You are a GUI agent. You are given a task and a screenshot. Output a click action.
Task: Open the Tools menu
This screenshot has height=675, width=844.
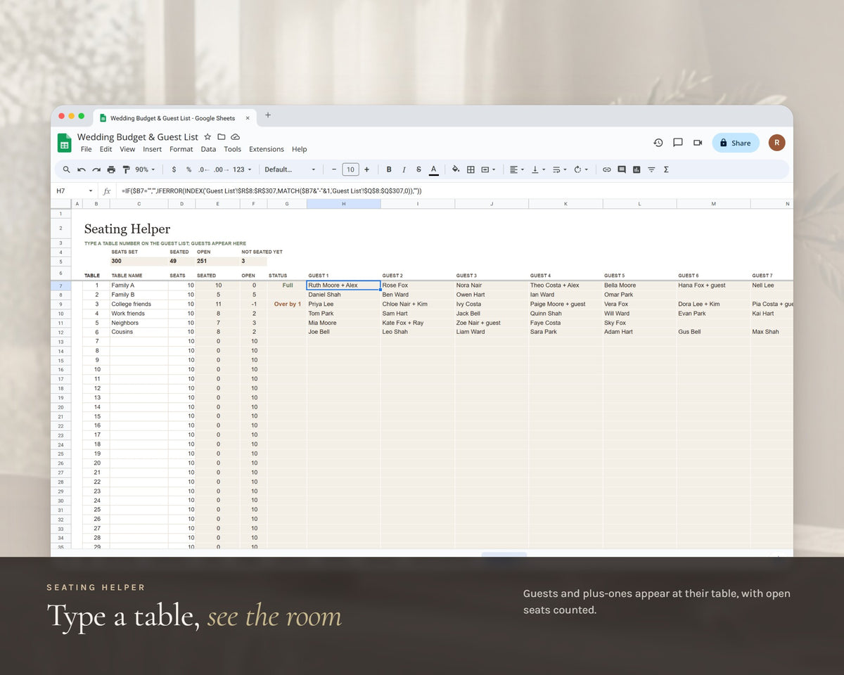pyautogui.click(x=232, y=149)
